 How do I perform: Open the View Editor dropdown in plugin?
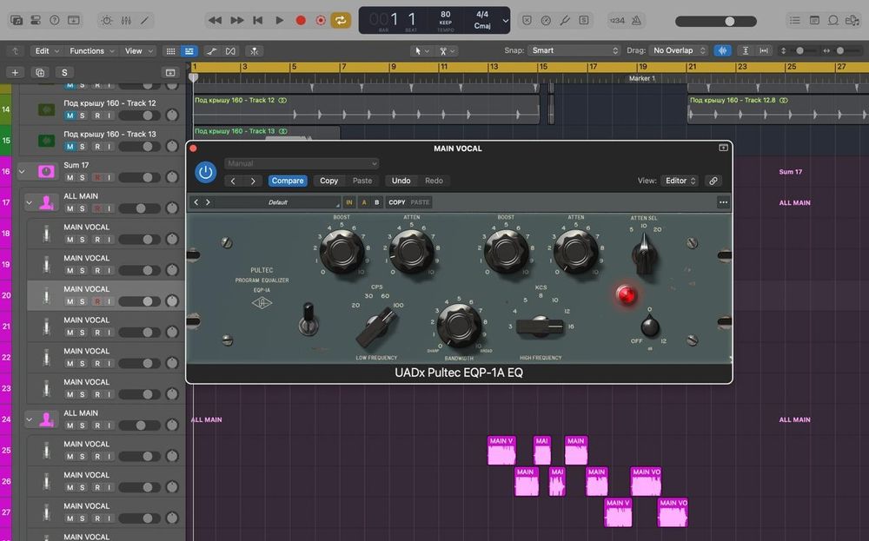coord(680,181)
